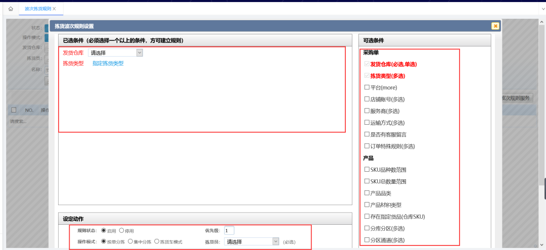Click the home icon tab
Screen dimensions: 546x250
point(11,9)
